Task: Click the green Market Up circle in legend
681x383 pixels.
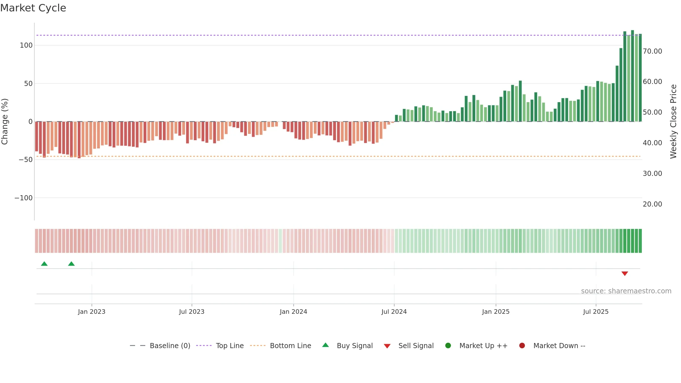Action: tap(448, 346)
